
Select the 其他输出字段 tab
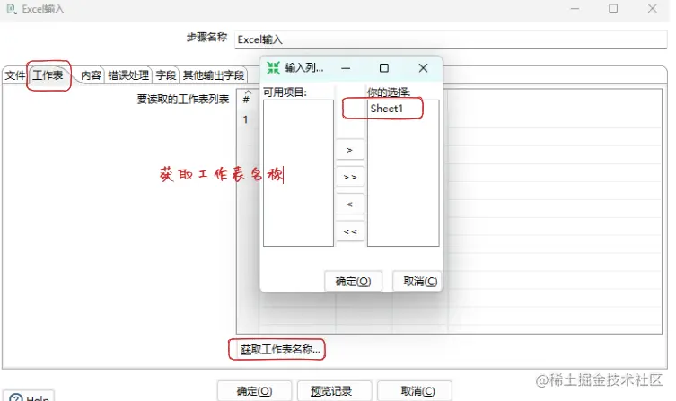pos(214,75)
